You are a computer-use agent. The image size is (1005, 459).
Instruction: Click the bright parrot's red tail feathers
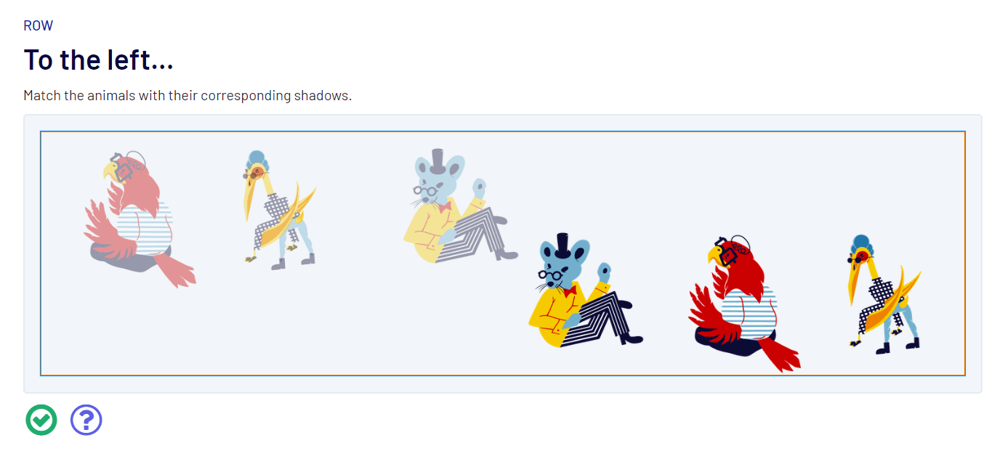[781, 355]
